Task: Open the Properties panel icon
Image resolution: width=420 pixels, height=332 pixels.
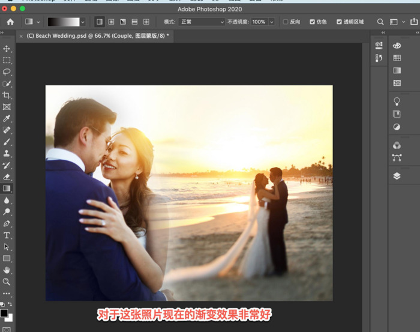Action: coord(379,45)
